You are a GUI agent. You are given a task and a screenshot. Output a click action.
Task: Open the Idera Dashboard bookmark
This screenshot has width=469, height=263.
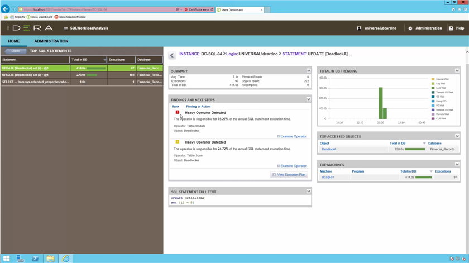tap(40, 17)
